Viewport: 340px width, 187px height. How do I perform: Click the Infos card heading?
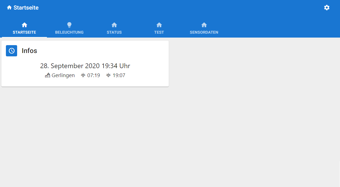(29, 51)
